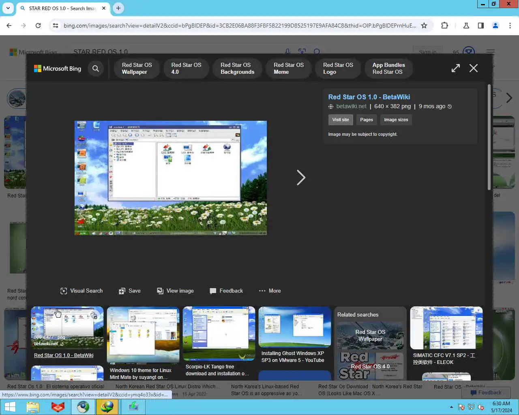Open File Explorer from taskbar

pyautogui.click(x=33, y=406)
